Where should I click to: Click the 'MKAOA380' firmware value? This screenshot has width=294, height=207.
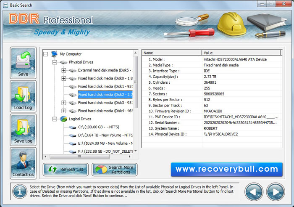tap(213, 111)
